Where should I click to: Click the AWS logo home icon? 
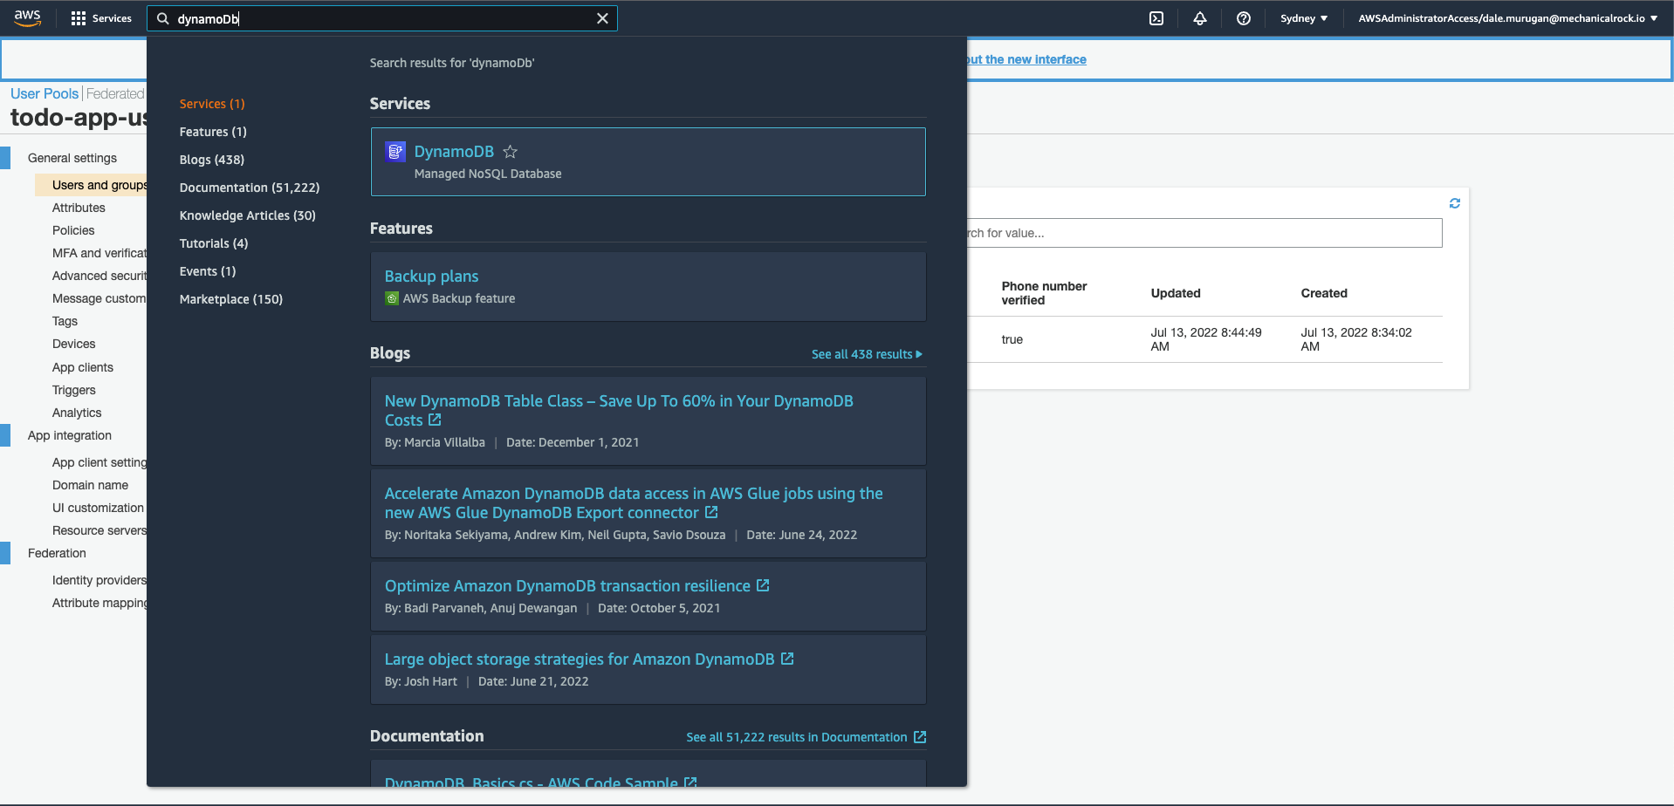click(28, 18)
